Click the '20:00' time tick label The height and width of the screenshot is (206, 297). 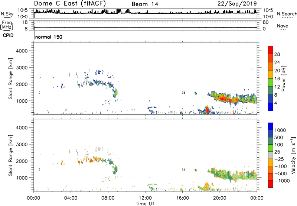tap(219, 198)
